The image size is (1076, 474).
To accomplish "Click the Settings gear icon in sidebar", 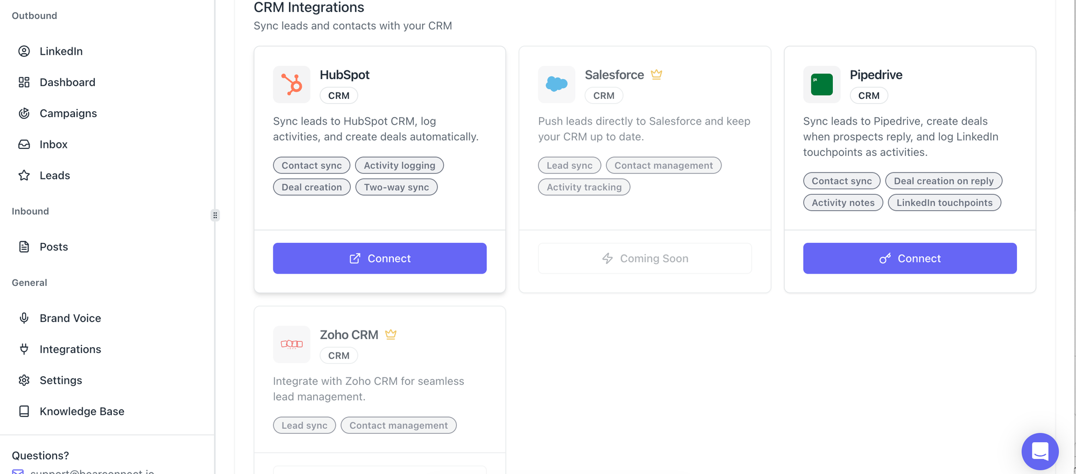I will coord(24,380).
